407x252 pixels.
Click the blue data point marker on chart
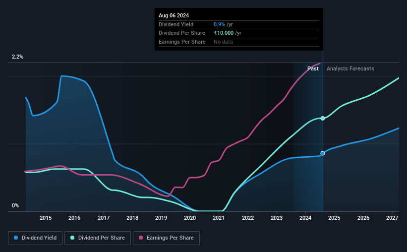pyautogui.click(x=323, y=154)
